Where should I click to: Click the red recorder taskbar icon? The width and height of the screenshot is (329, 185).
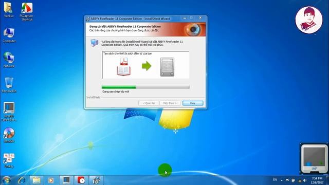click(81, 180)
